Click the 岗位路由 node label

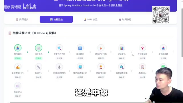pyautogui.click(x=80, y=54)
